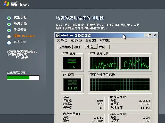Click the 可用数 value 1826040

(x=145, y=104)
